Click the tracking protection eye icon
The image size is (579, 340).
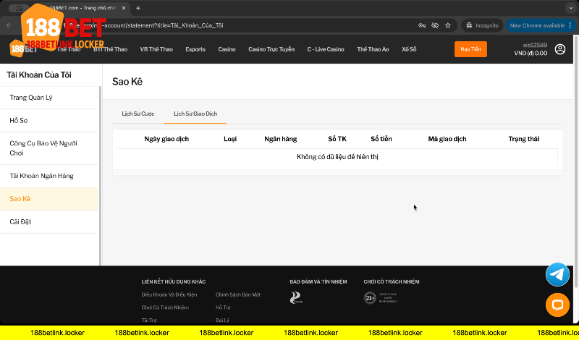click(x=435, y=25)
